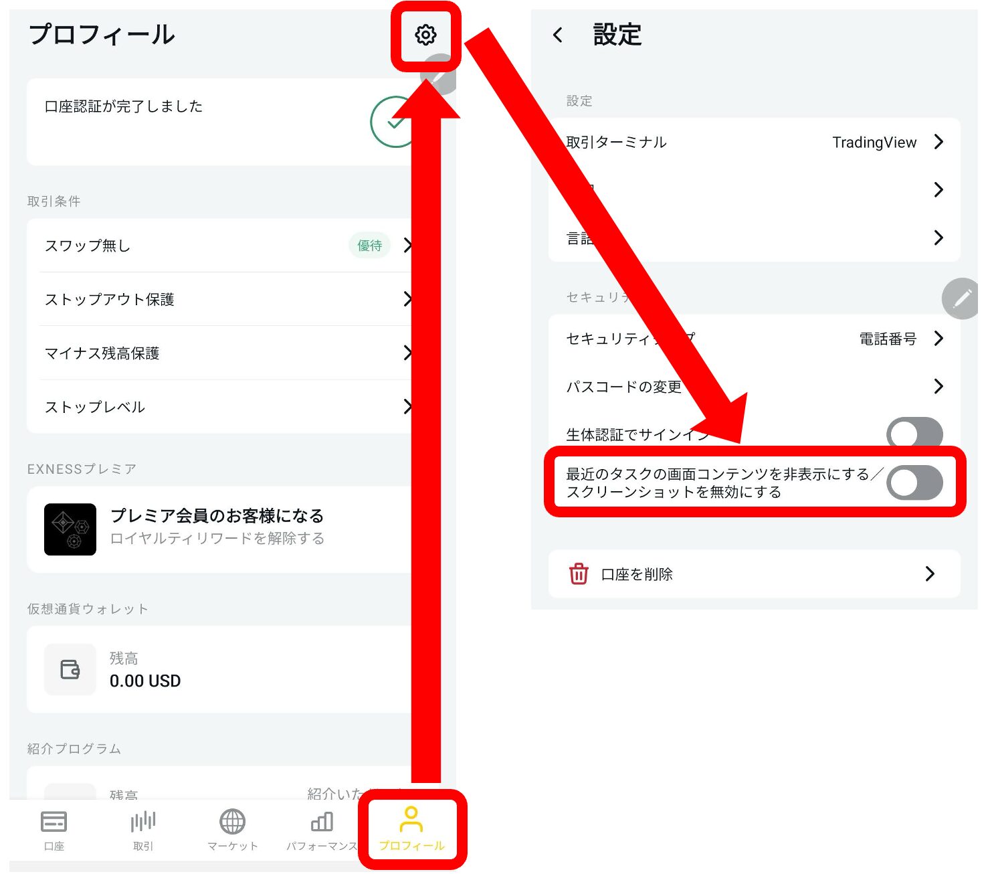Expand セキュリティ 電話番号 setting
Screen dimensions: 990x874
click(753, 339)
